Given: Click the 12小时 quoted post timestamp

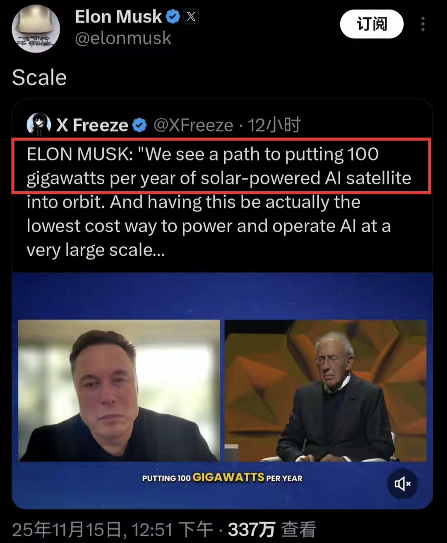Looking at the screenshot, I should pos(274,125).
